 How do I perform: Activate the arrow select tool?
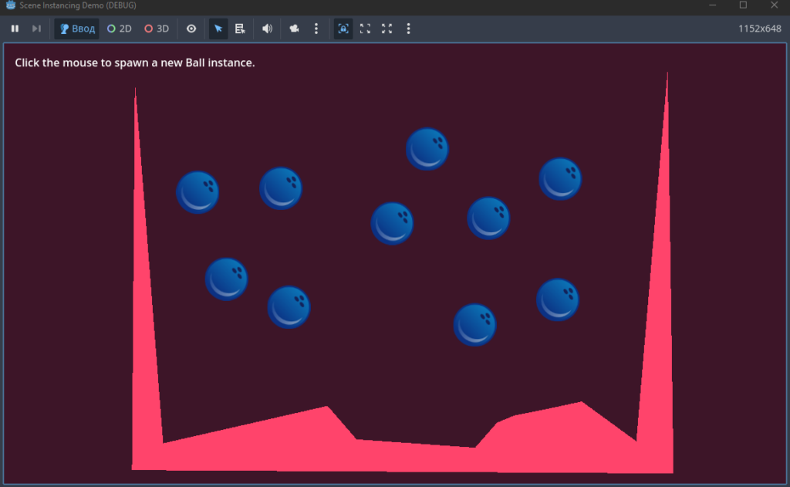(218, 29)
